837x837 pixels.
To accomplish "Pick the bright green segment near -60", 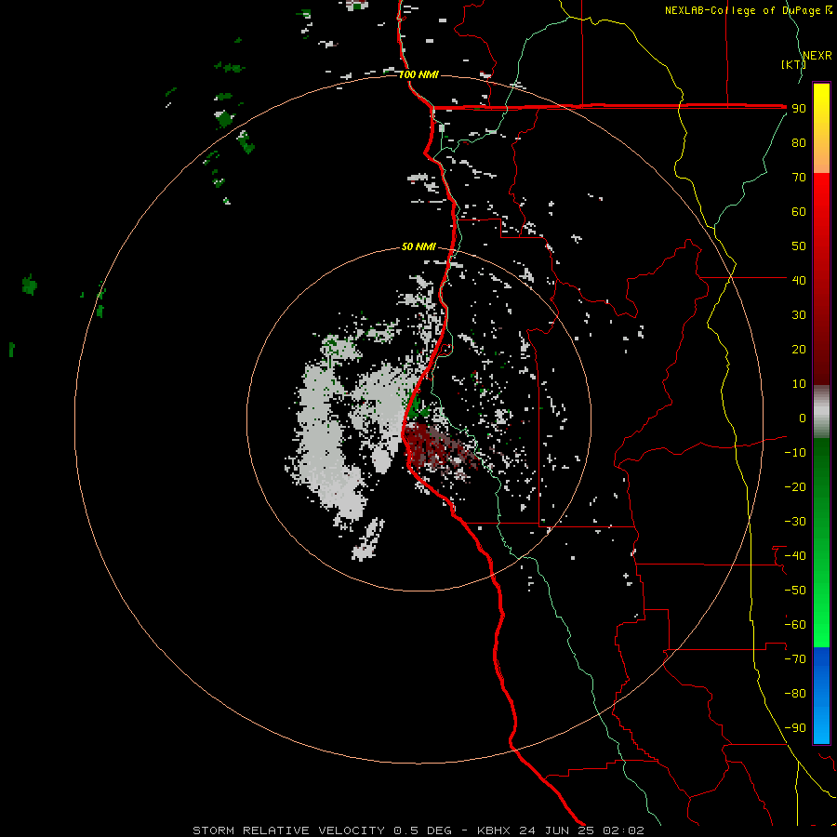I will point(821,625).
